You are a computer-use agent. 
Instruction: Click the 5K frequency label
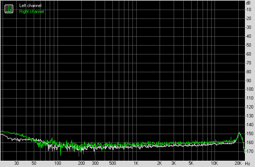click(191, 163)
